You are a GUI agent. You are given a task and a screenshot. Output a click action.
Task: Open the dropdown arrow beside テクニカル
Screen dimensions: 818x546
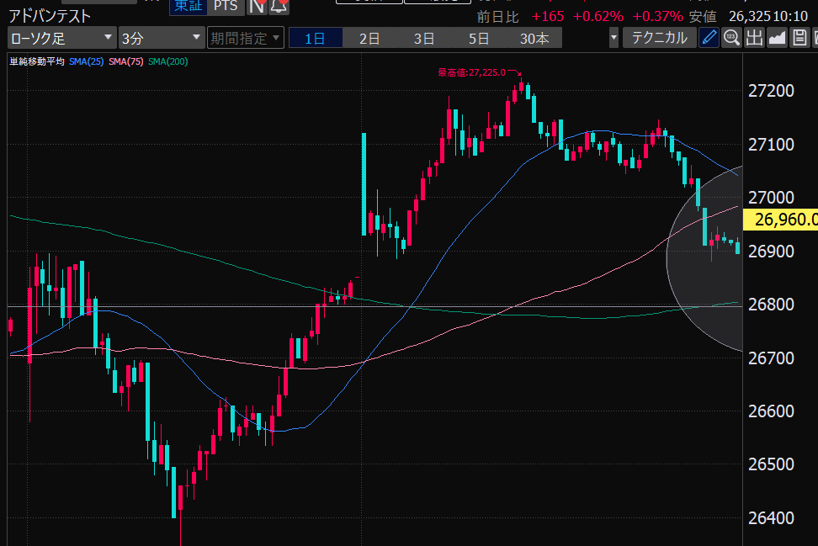pyautogui.click(x=613, y=38)
